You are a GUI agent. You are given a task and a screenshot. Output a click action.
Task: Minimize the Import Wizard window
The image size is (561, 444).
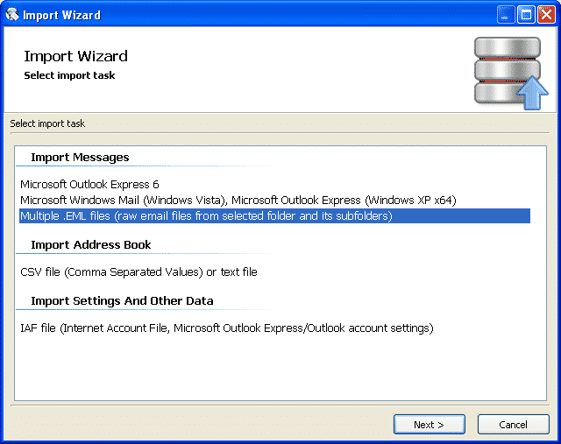tap(506, 15)
